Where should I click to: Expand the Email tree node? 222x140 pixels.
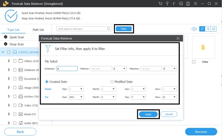9,114
